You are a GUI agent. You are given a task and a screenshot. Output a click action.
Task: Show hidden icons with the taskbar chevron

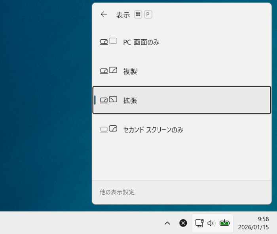pos(167,223)
